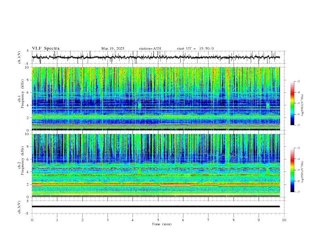Click the "-7" tick on ch.1 colorbar
Image resolution: width=320 pixels, height=247 pixels.
[298, 125]
